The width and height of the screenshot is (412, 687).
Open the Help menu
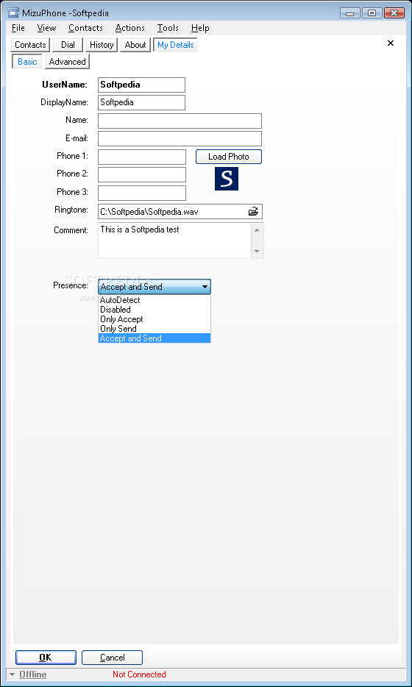(200, 28)
